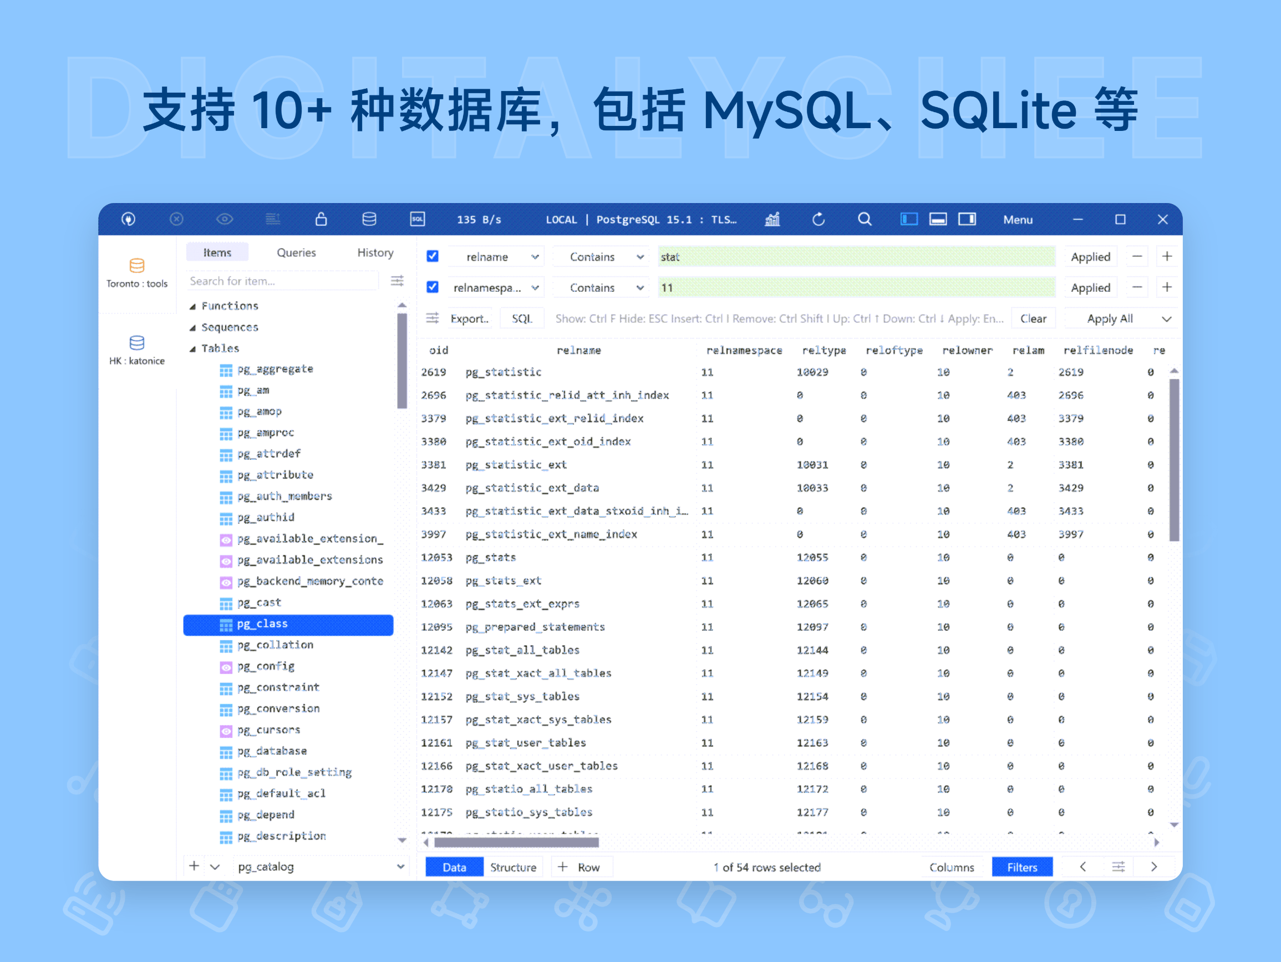
Task: Open the SQL editor from the toolbar
Action: click(x=418, y=219)
